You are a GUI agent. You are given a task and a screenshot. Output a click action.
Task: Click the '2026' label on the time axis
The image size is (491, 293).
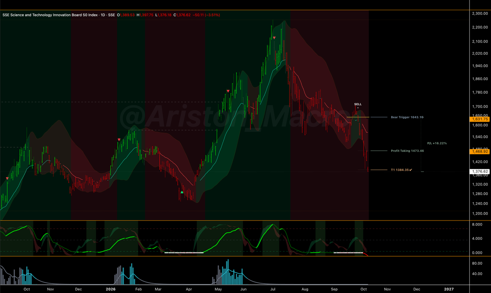point(110,288)
